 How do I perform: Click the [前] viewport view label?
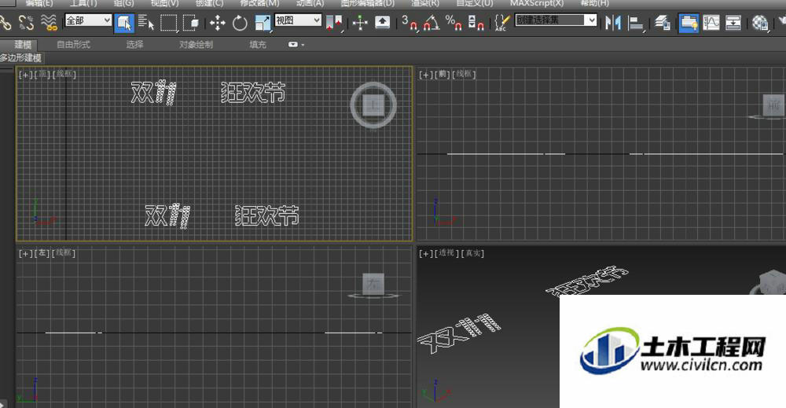click(x=443, y=75)
